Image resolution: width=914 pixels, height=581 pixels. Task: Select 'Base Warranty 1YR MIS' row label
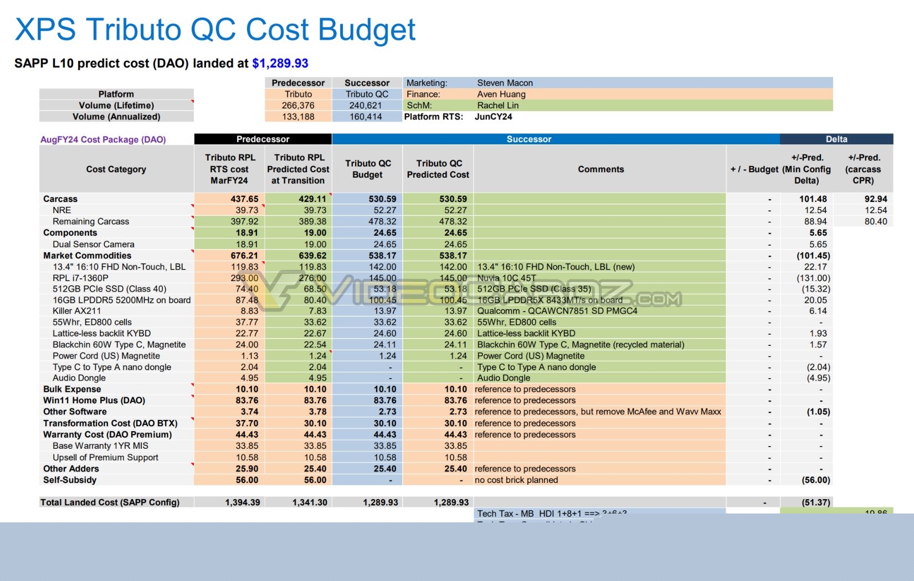click(100, 445)
